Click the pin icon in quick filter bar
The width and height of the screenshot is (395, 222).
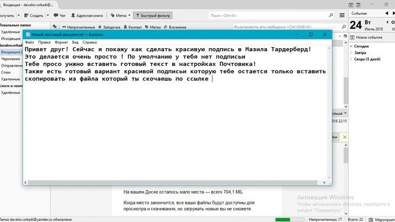point(55,27)
